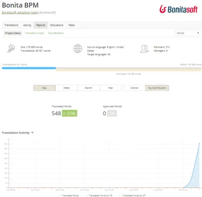
Task: Switch to the Overall view
Action: pos(134,88)
